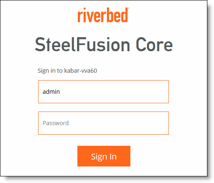The width and height of the screenshot is (214, 183).
Task: Click the Sign In button
Action: pyautogui.click(x=104, y=156)
